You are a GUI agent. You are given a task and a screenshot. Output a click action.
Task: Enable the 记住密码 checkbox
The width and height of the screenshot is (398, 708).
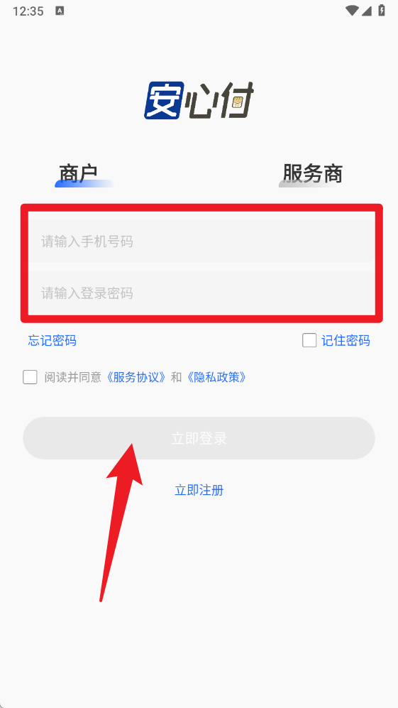click(309, 340)
